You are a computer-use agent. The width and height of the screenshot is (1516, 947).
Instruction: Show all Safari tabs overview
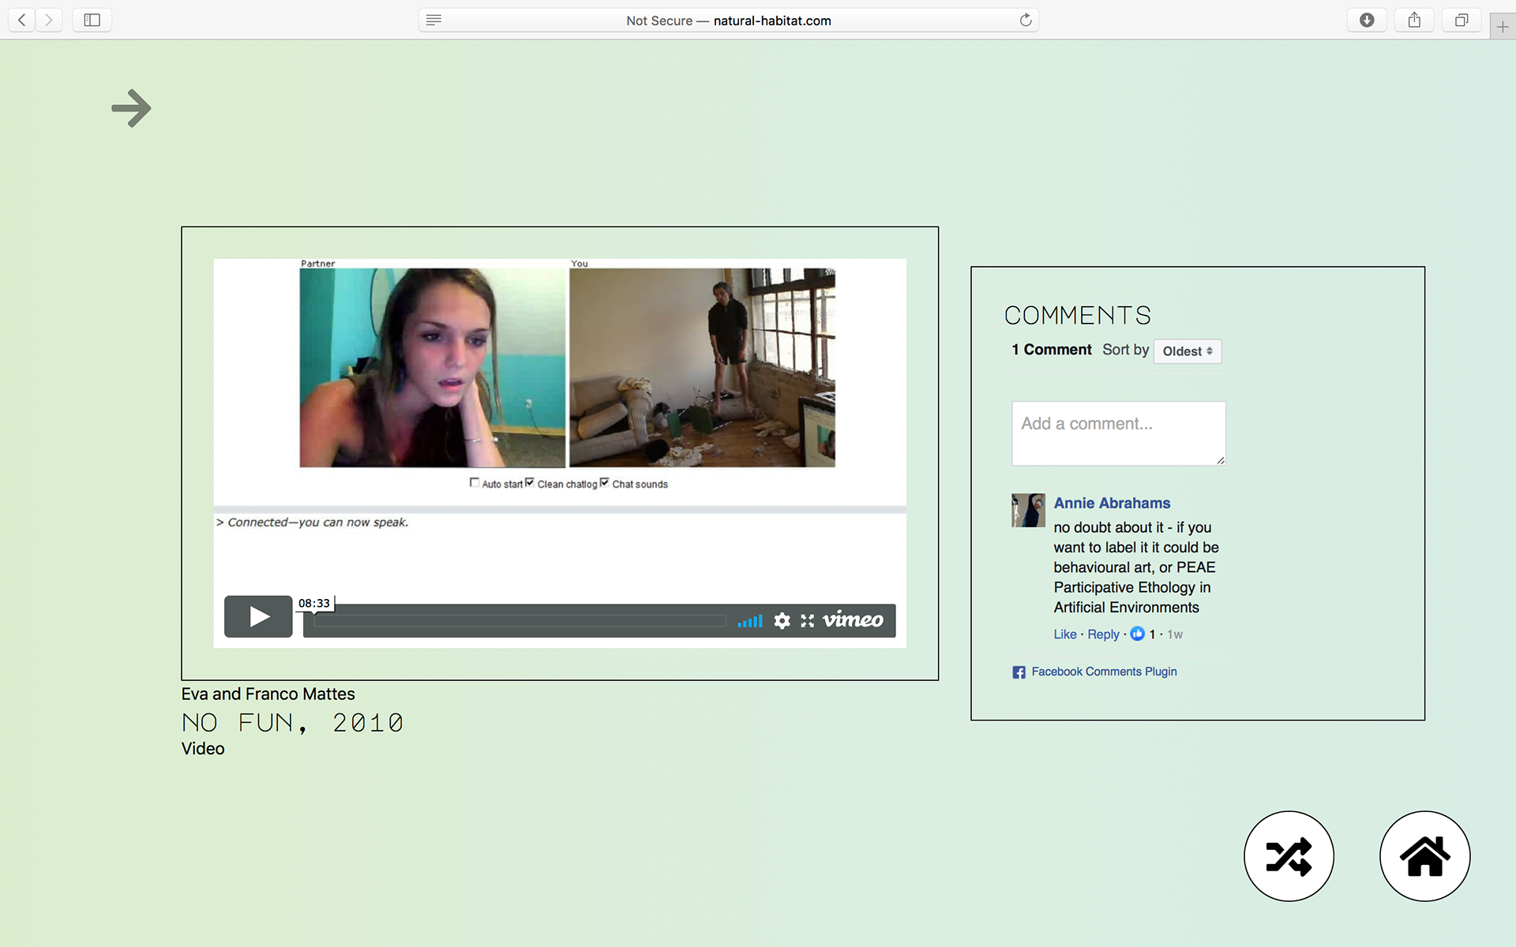1462,20
